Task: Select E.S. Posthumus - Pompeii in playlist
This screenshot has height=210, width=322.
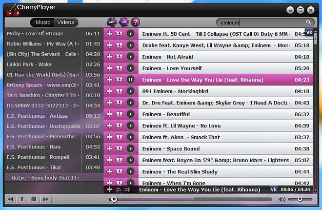Action: [x=53, y=157]
